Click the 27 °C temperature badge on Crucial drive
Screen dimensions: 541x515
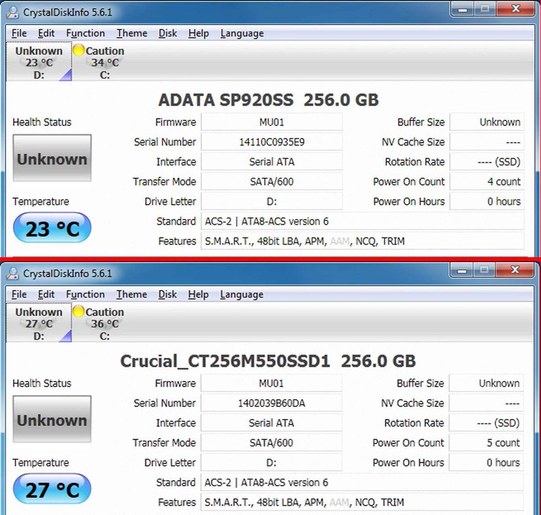[52, 488]
